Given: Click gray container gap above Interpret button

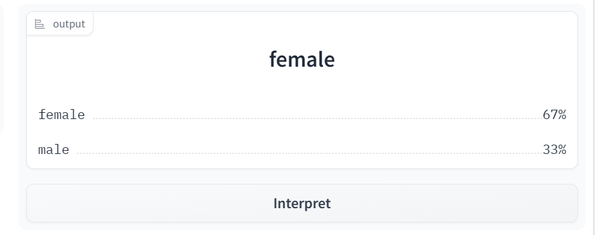Looking at the screenshot, I should pos(302,176).
